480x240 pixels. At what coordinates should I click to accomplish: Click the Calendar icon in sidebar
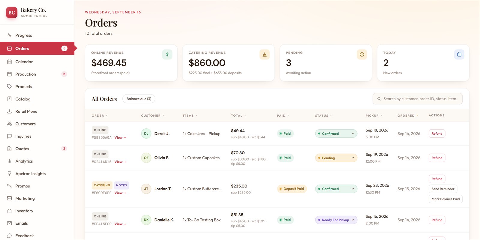click(10, 61)
